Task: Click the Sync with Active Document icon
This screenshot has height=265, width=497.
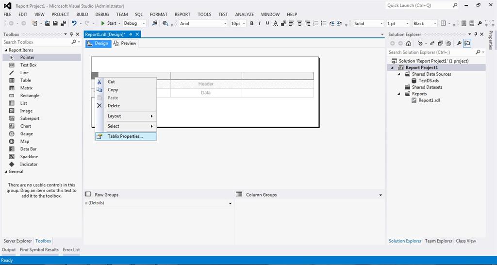Action: pyautogui.click(x=431, y=43)
